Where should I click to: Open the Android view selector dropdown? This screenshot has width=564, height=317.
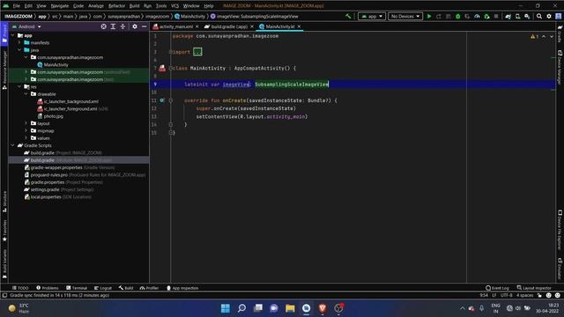27,26
